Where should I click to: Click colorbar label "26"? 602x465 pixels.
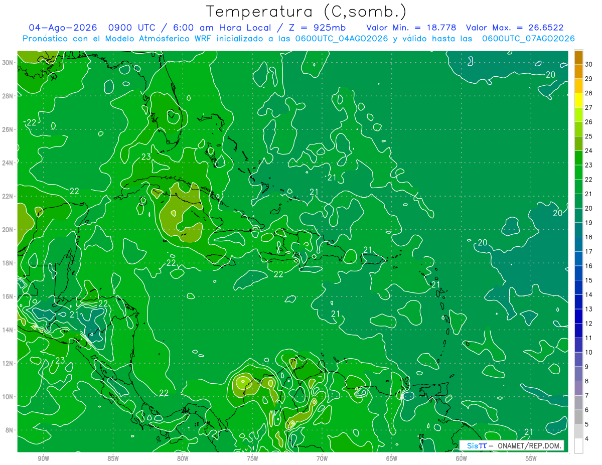tap(589, 122)
